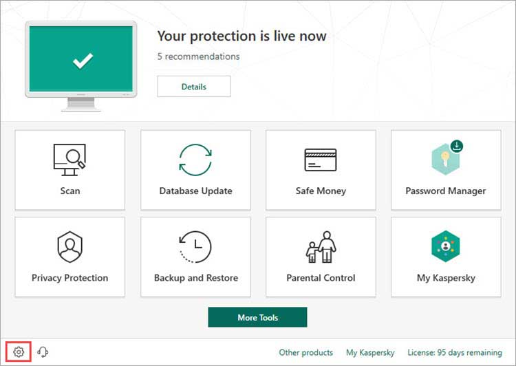516x366 pixels.
Task: Select the Backup and Restore tile label
Action: (x=196, y=278)
